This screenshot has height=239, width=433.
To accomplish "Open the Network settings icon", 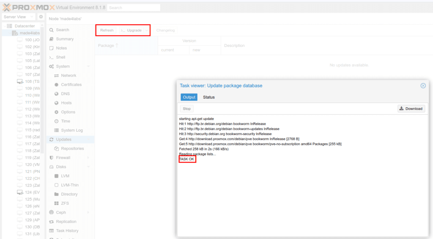I will tap(56, 76).
